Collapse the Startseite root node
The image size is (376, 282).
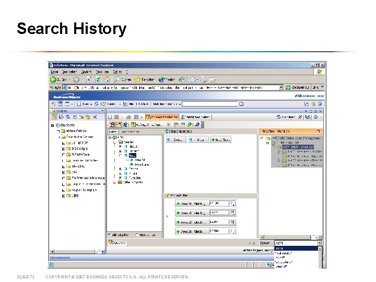(52, 125)
